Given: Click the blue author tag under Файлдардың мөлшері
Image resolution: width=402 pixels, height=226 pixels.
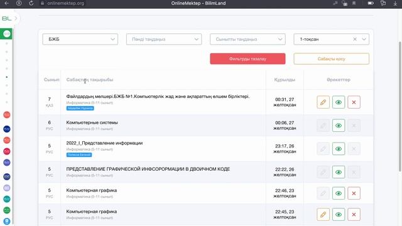Looking at the screenshot, I should (x=80, y=109).
